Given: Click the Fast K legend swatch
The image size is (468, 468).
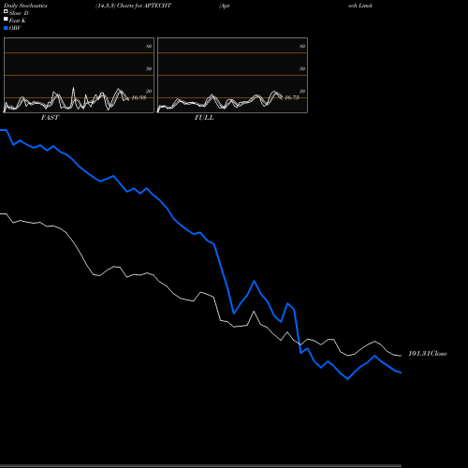Looking at the screenshot, I should 6,20.
